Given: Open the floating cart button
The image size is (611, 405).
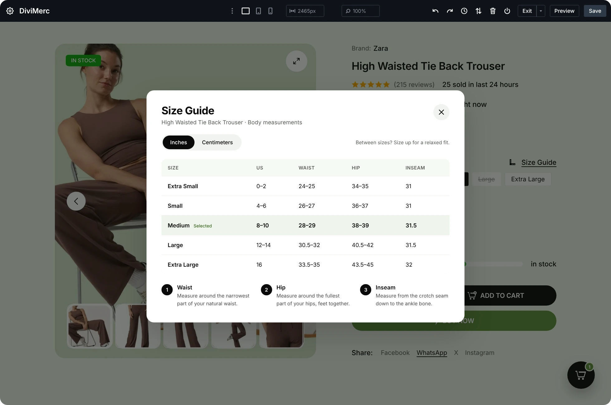Looking at the screenshot, I should coord(581,375).
